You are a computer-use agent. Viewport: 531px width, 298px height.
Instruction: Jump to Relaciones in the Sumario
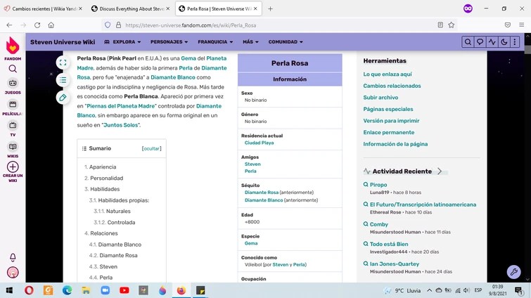(104, 233)
